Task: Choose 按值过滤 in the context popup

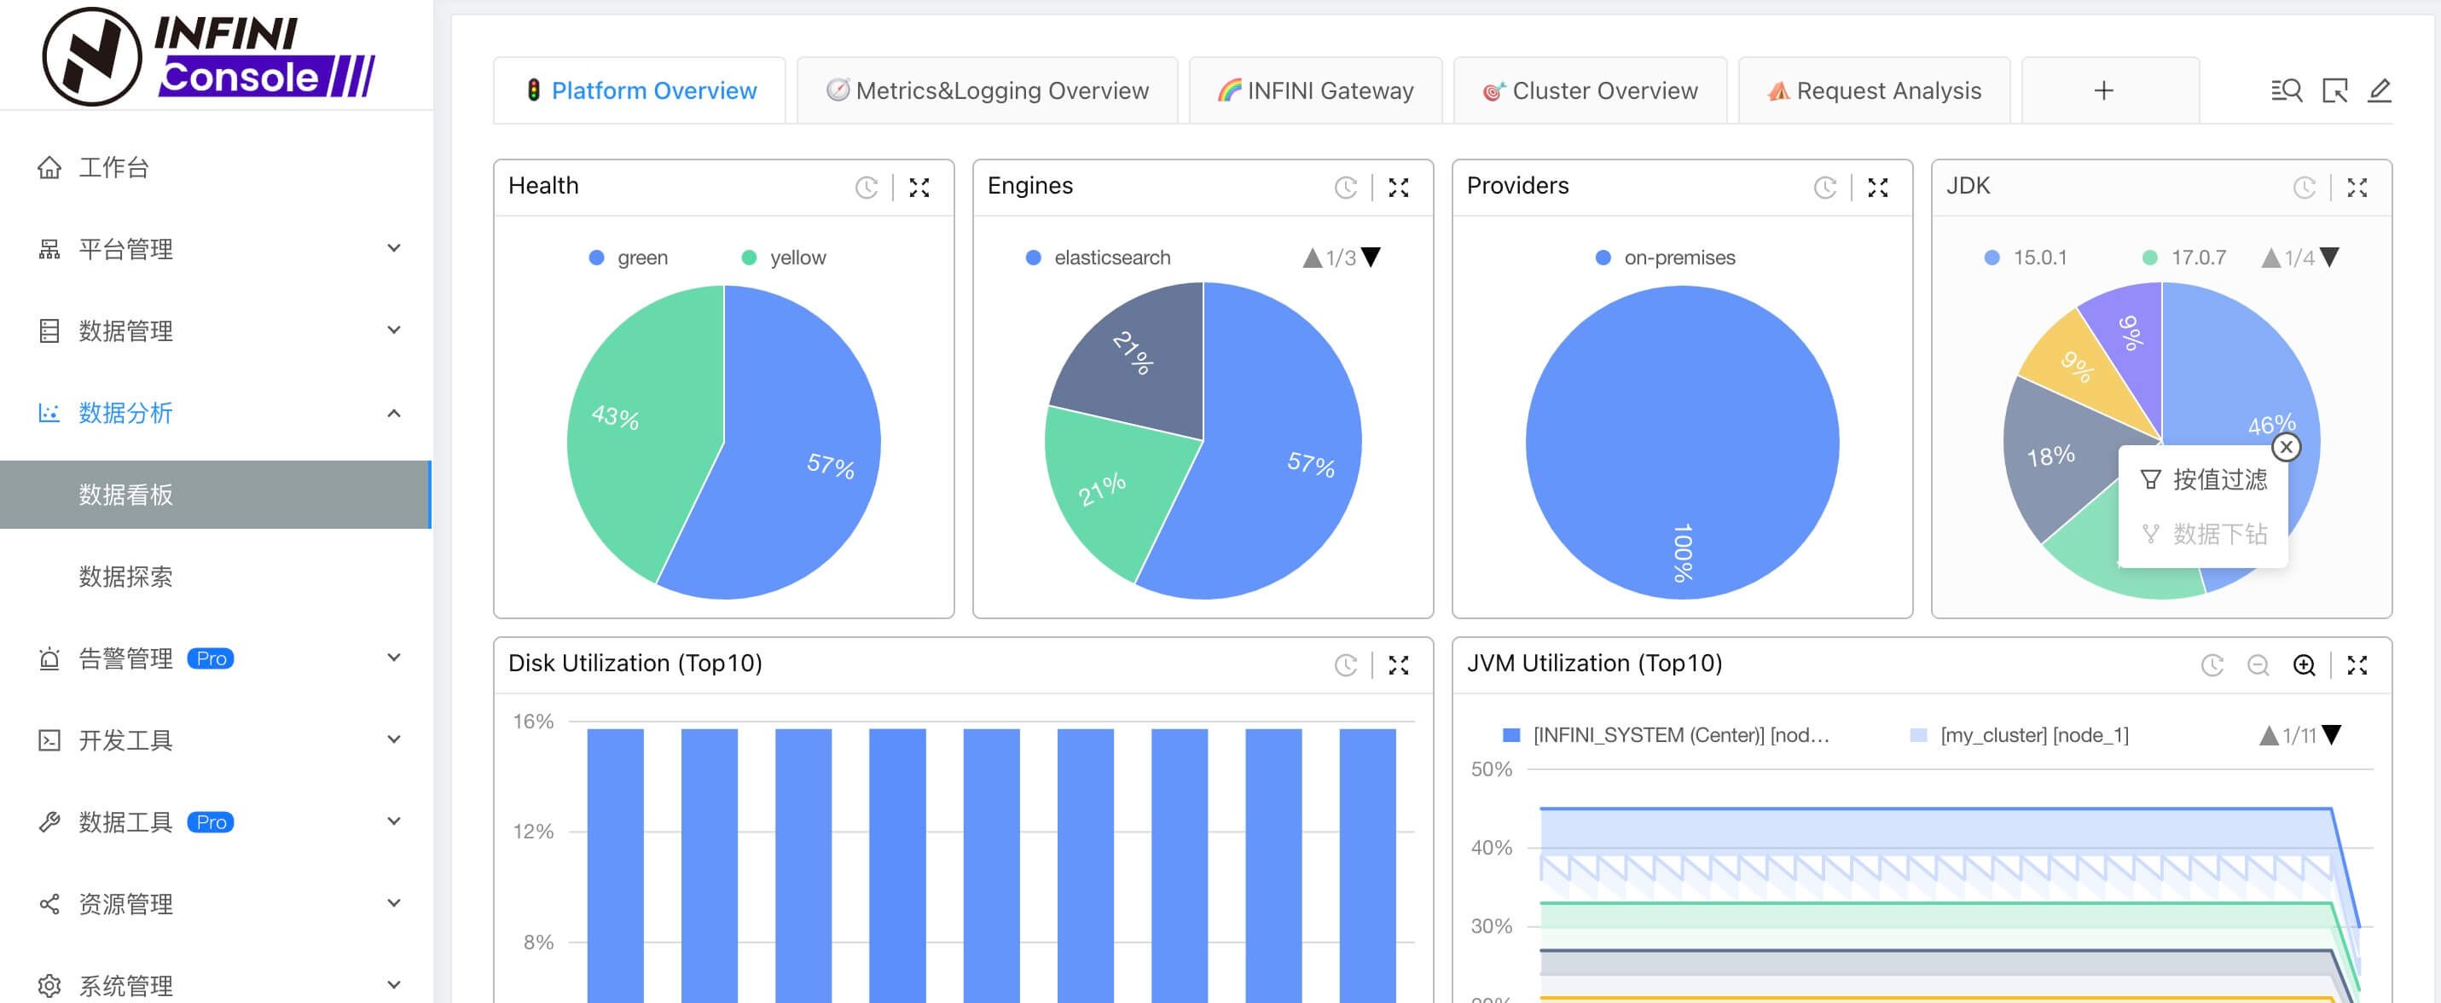Action: coord(2203,479)
